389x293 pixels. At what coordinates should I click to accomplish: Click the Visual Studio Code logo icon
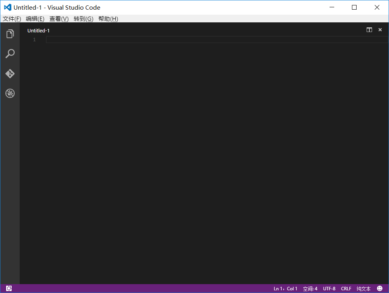8,7
